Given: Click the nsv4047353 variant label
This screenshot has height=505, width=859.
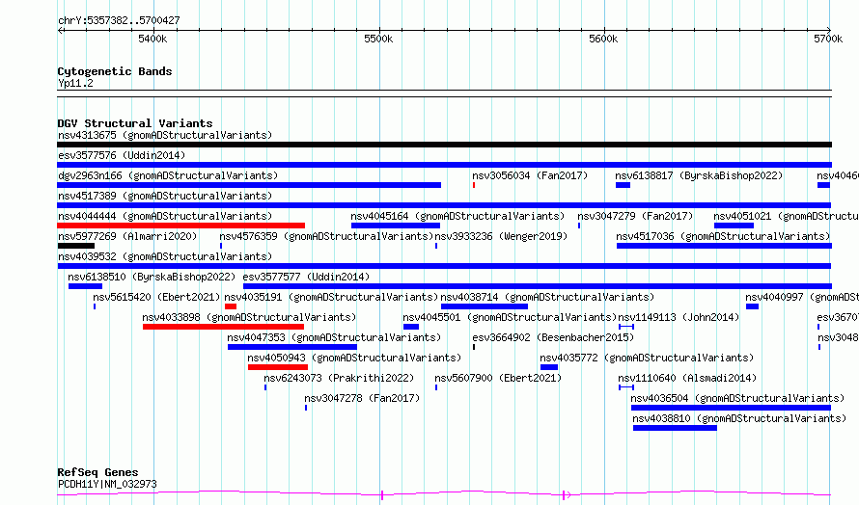Looking at the screenshot, I should [x=334, y=337].
